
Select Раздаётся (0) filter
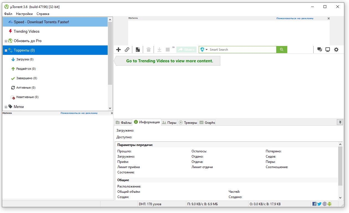click(x=55, y=69)
